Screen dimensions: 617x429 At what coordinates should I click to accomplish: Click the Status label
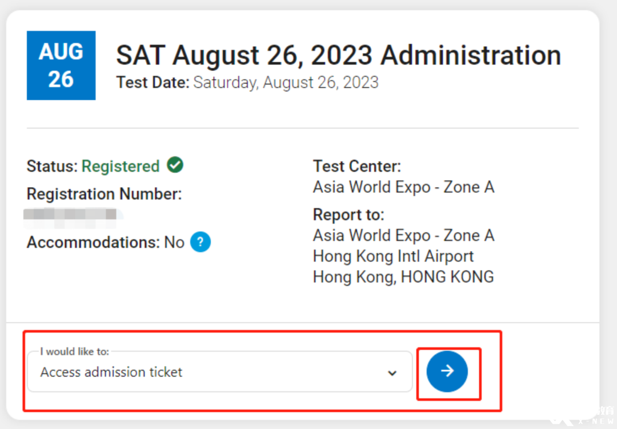click(53, 166)
